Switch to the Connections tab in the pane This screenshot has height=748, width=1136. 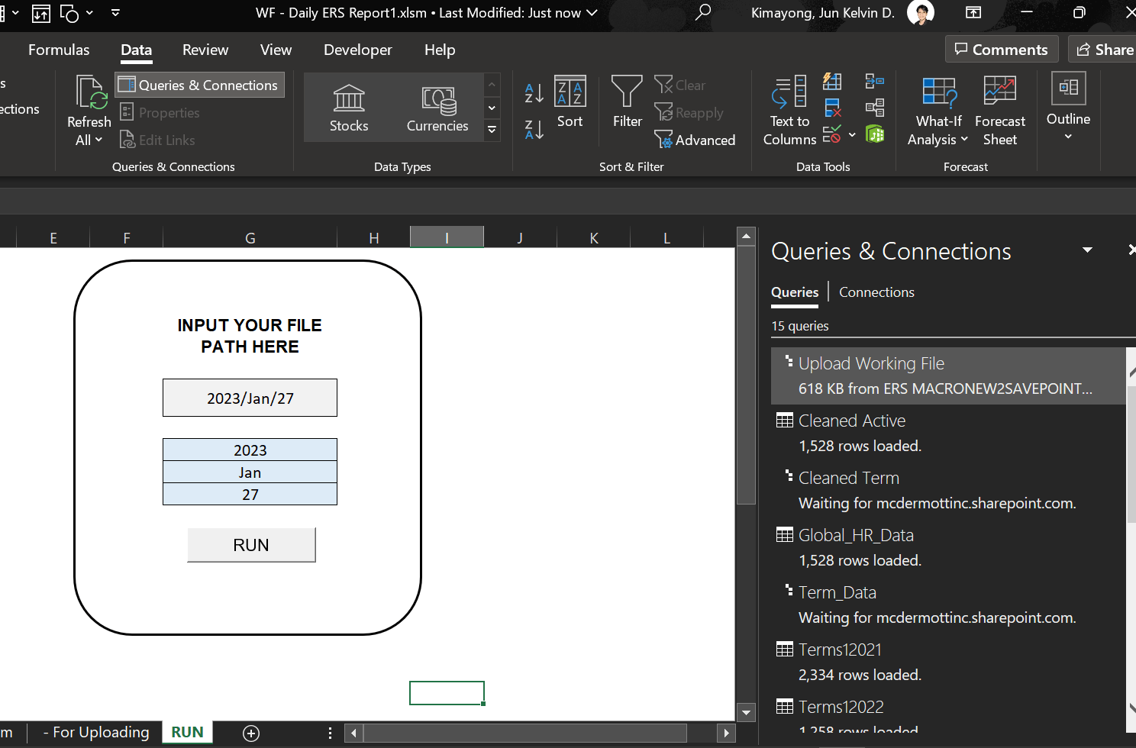pyautogui.click(x=876, y=292)
